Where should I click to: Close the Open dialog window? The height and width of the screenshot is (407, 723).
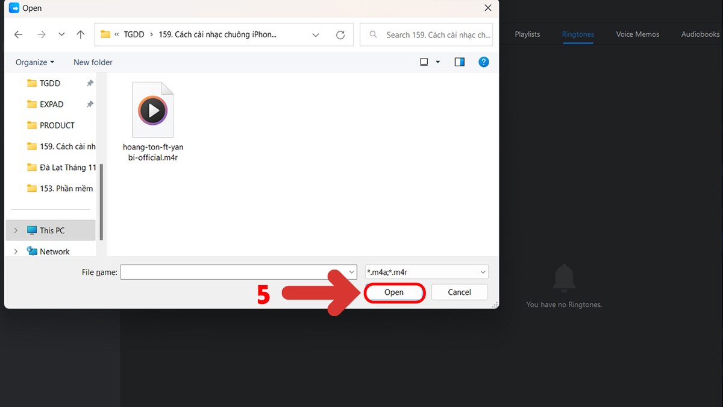click(488, 8)
